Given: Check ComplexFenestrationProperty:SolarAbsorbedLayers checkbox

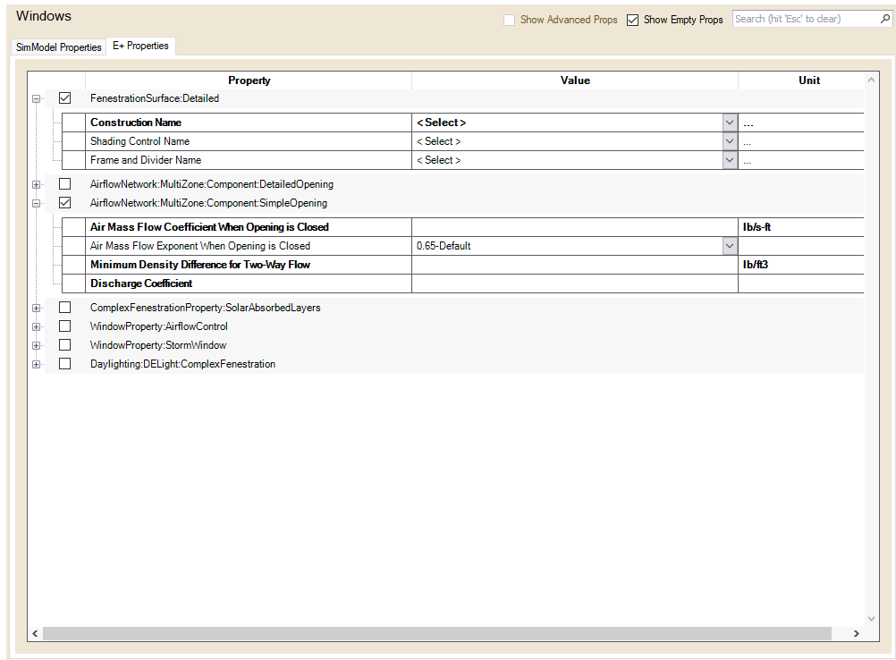Looking at the screenshot, I should point(65,308).
